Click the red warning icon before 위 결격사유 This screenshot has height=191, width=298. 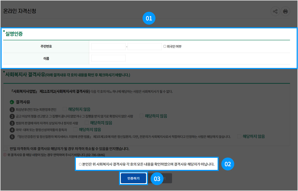5,155
